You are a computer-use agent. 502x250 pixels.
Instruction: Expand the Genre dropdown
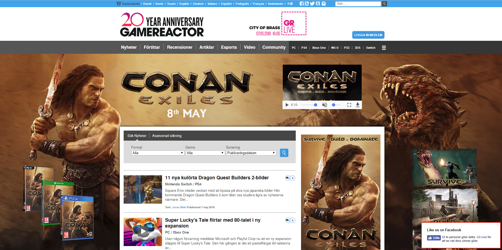tap(205, 153)
